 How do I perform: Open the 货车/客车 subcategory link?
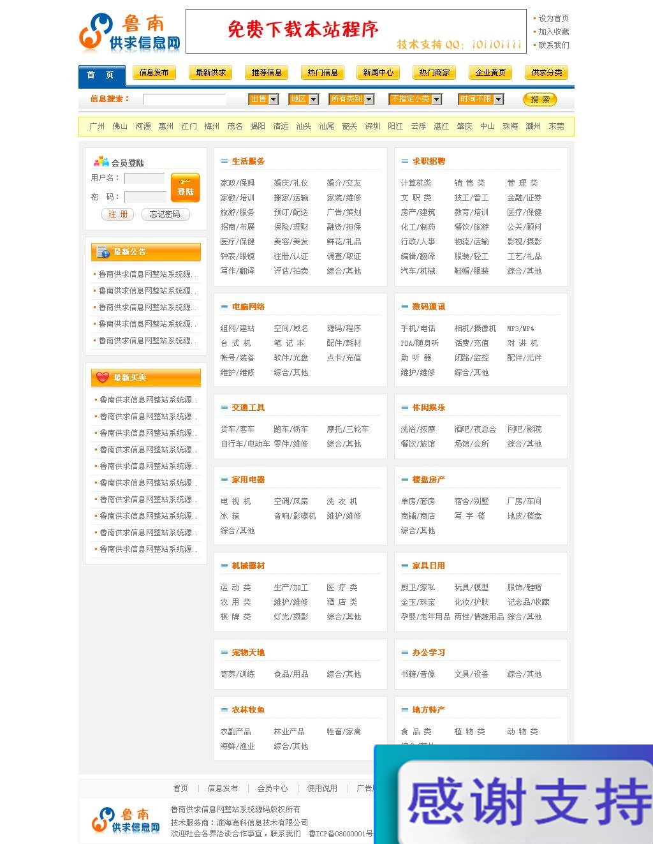tap(237, 429)
